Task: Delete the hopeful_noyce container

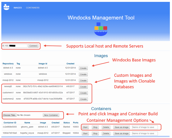Action: (x=106, y=133)
